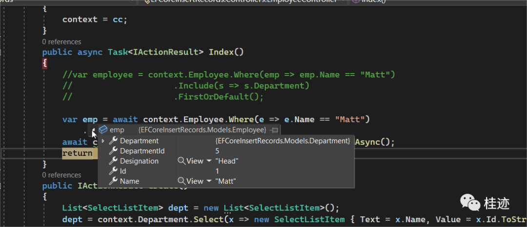The image size is (527, 227).
Task: Select DepartmentId value 5
Action: pos(218,151)
